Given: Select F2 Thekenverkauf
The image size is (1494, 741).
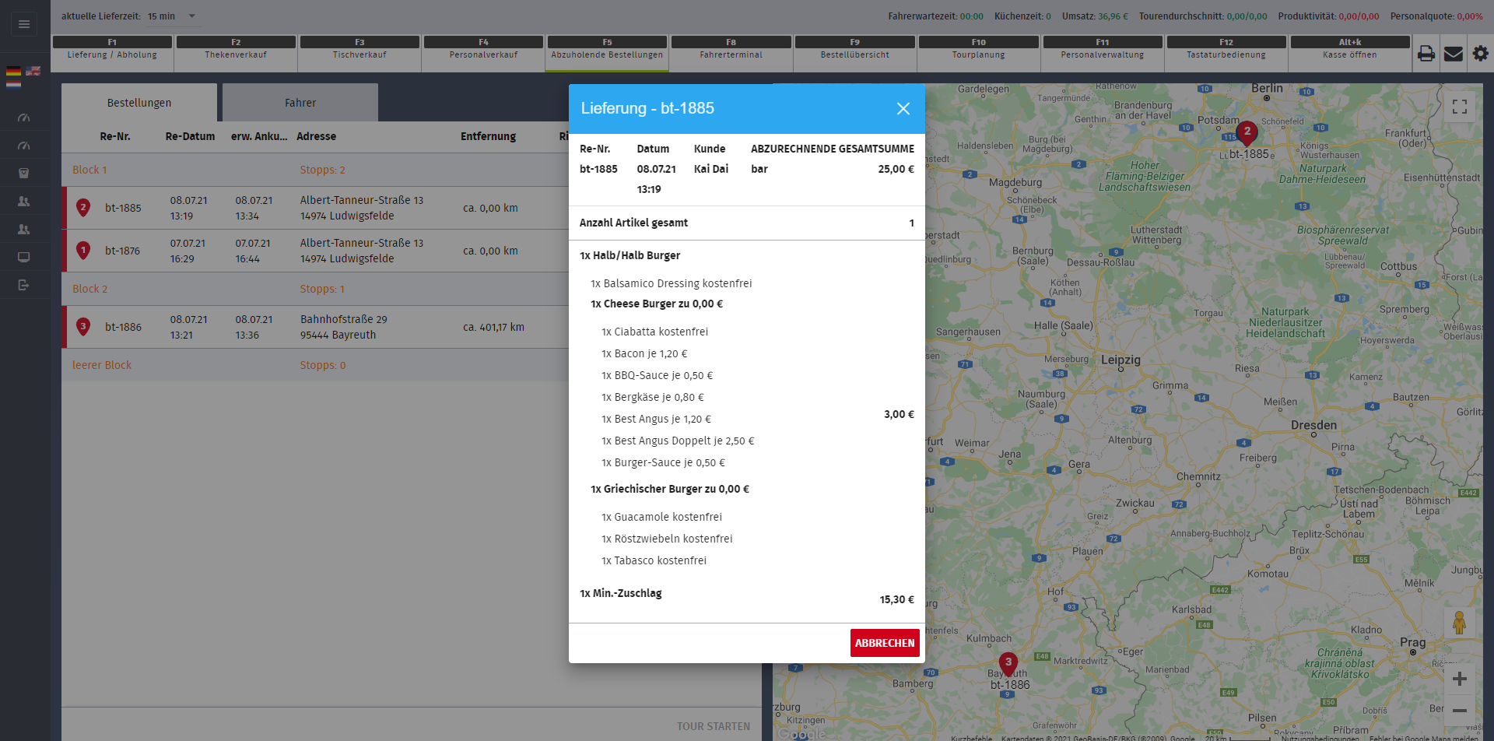Looking at the screenshot, I should 236,54.
